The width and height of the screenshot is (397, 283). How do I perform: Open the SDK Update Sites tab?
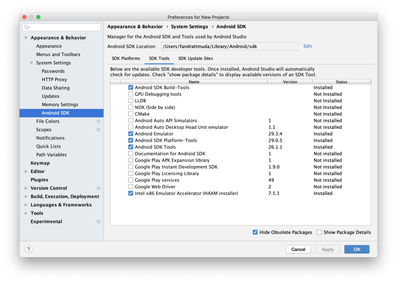tap(196, 58)
